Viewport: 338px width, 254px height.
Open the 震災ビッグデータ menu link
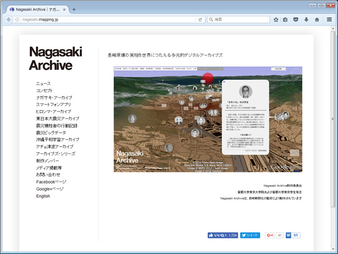click(51, 133)
